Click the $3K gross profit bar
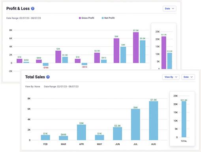The height and width of the screenshot is (152, 201). pyautogui.click(x=58, y=57)
